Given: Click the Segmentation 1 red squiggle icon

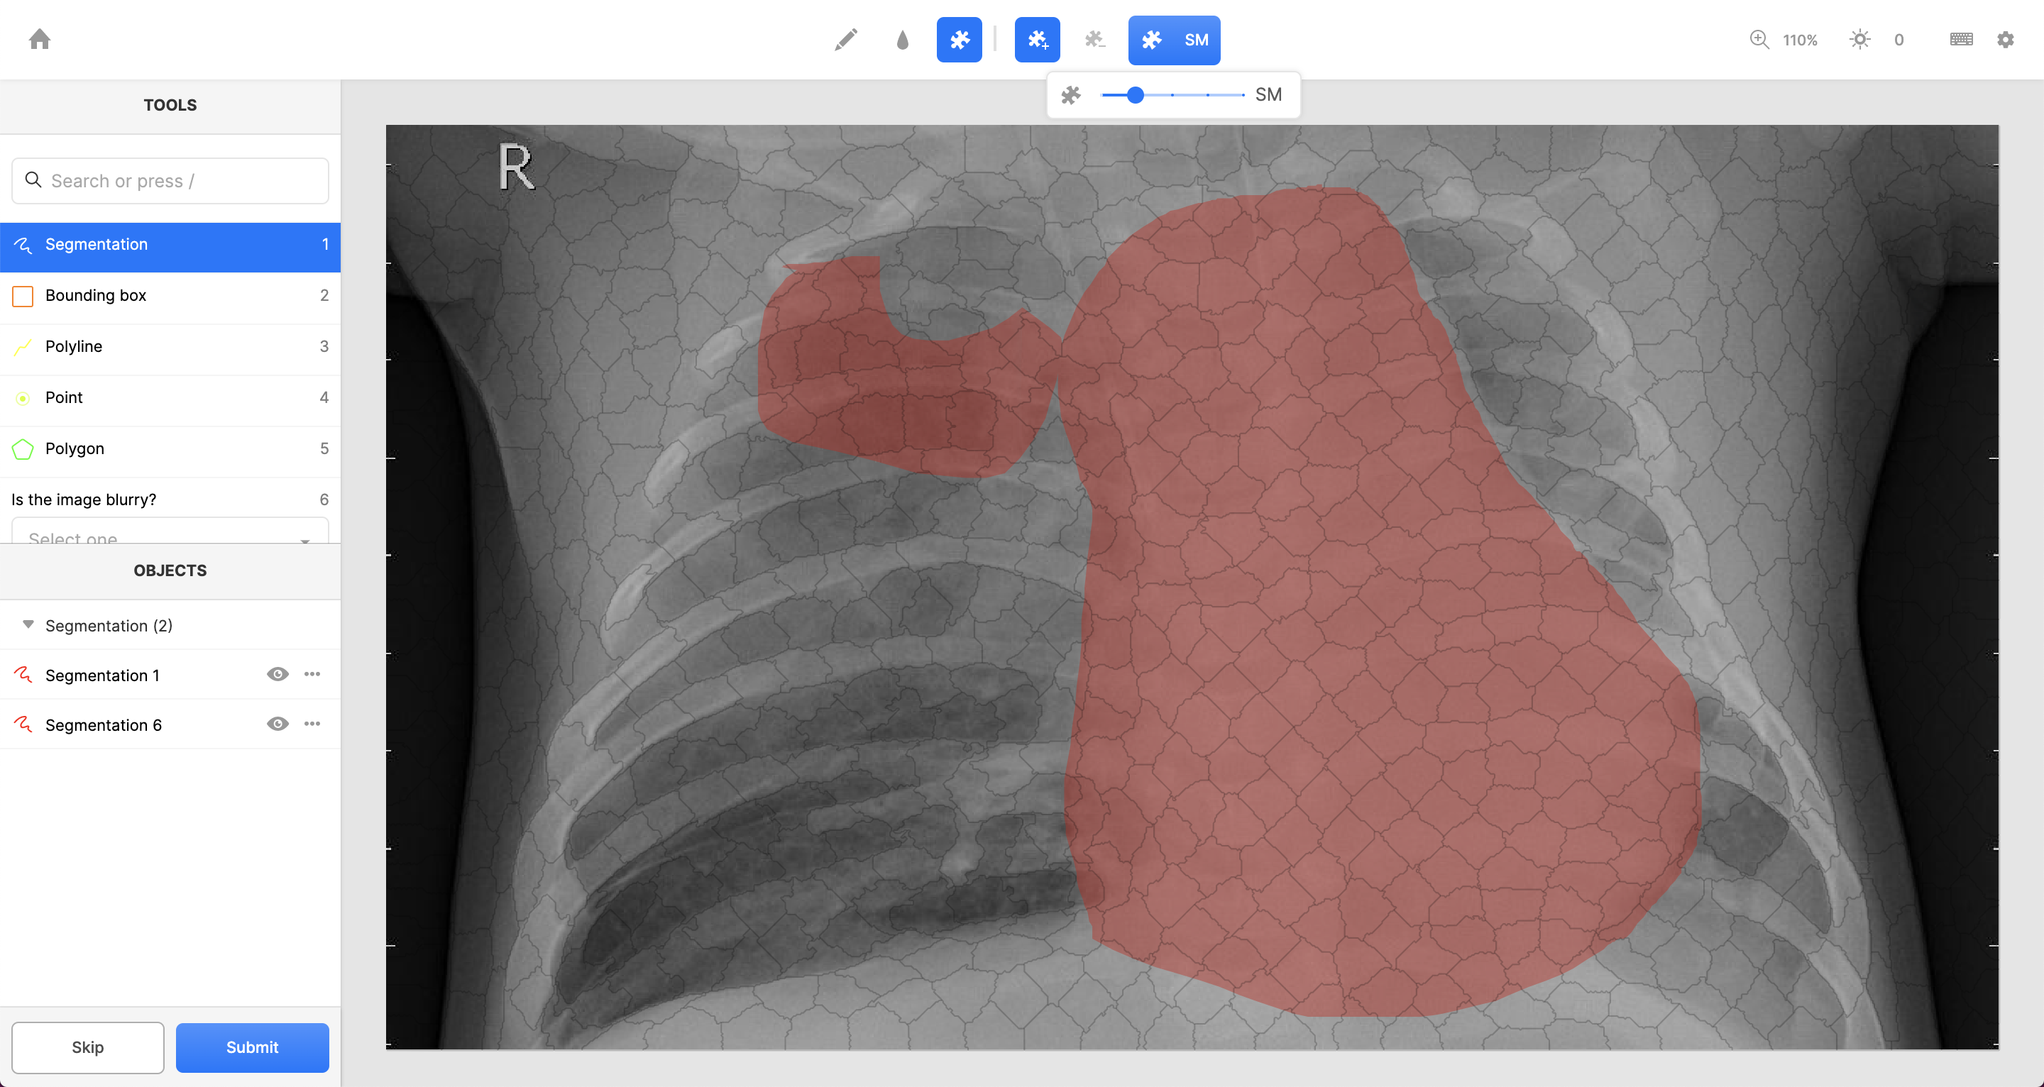Looking at the screenshot, I should 23,675.
